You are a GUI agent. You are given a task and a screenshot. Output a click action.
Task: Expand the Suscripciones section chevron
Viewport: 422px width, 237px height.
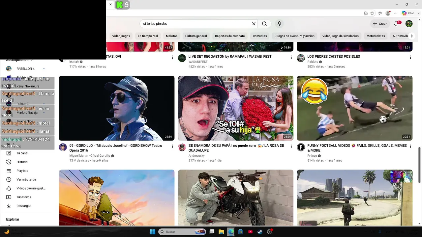(x=32, y=60)
